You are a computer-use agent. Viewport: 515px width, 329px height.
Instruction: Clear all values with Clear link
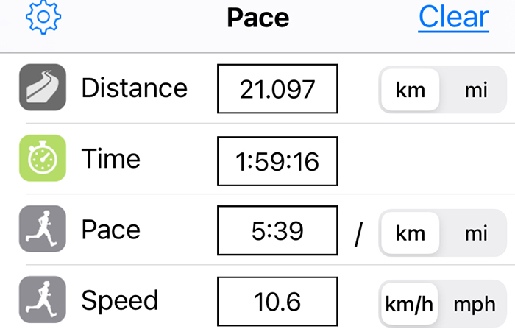pos(454,17)
